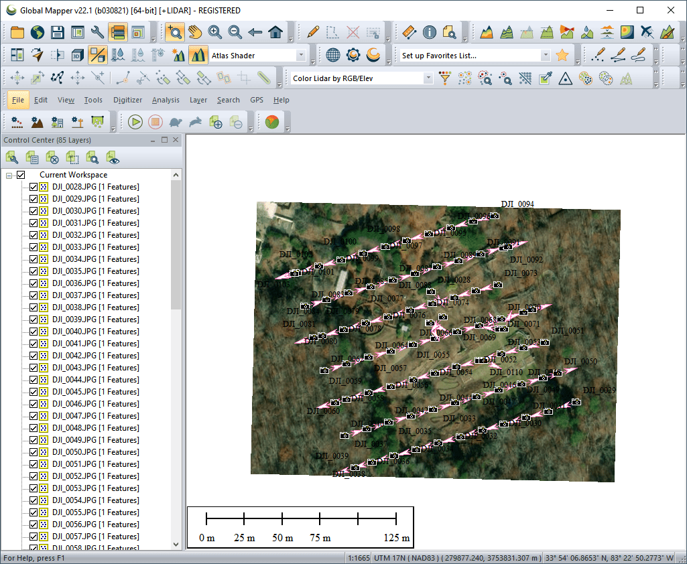Viewport: 687px width, 564px height.
Task: Open the GPS menu
Action: tap(256, 100)
